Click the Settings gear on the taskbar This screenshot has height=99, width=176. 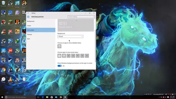click(x=65, y=97)
